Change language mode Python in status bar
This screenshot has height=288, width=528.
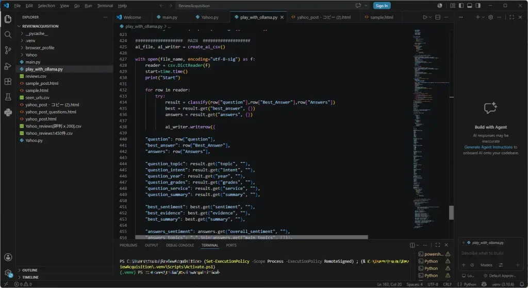click(x=470, y=284)
